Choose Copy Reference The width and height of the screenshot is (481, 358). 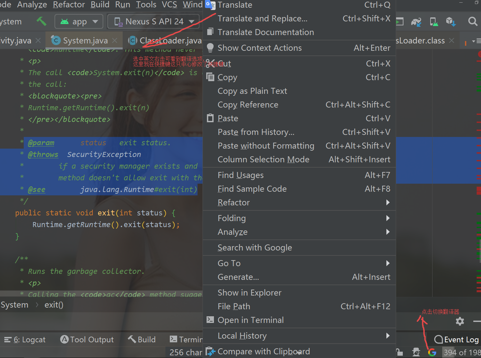[299, 105]
